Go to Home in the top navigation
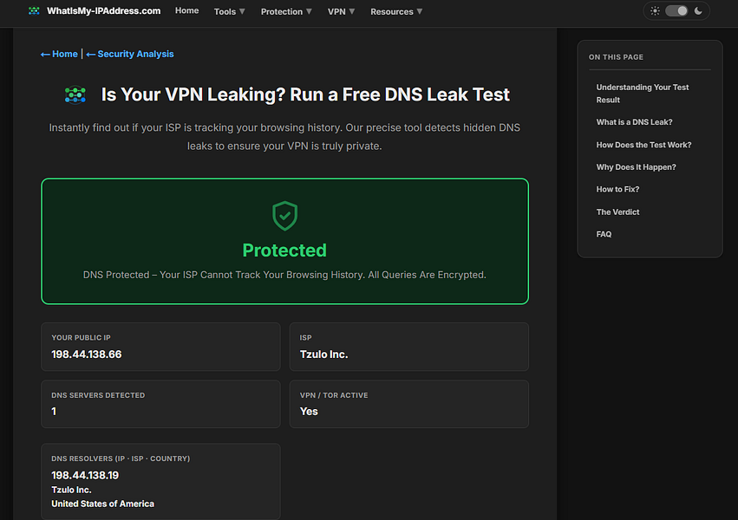The width and height of the screenshot is (738, 520). click(x=186, y=10)
